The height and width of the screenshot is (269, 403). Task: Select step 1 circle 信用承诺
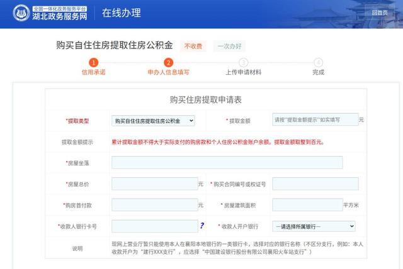tap(94, 62)
